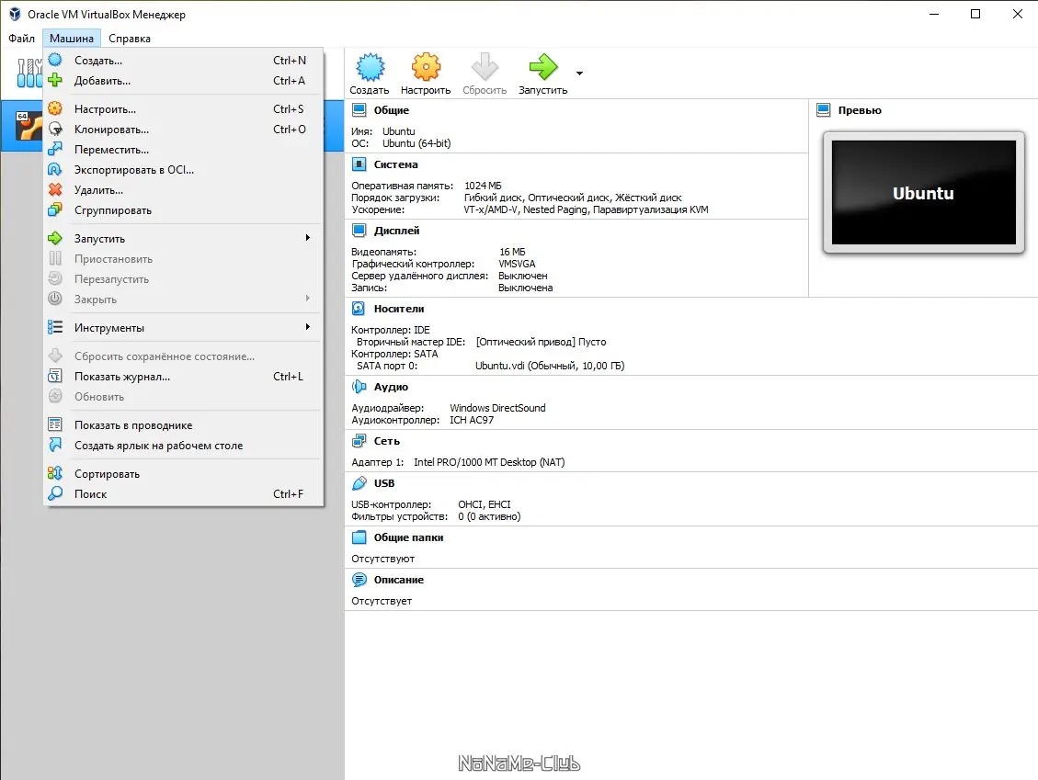Click the blue Создать toolbar icon

(x=370, y=67)
